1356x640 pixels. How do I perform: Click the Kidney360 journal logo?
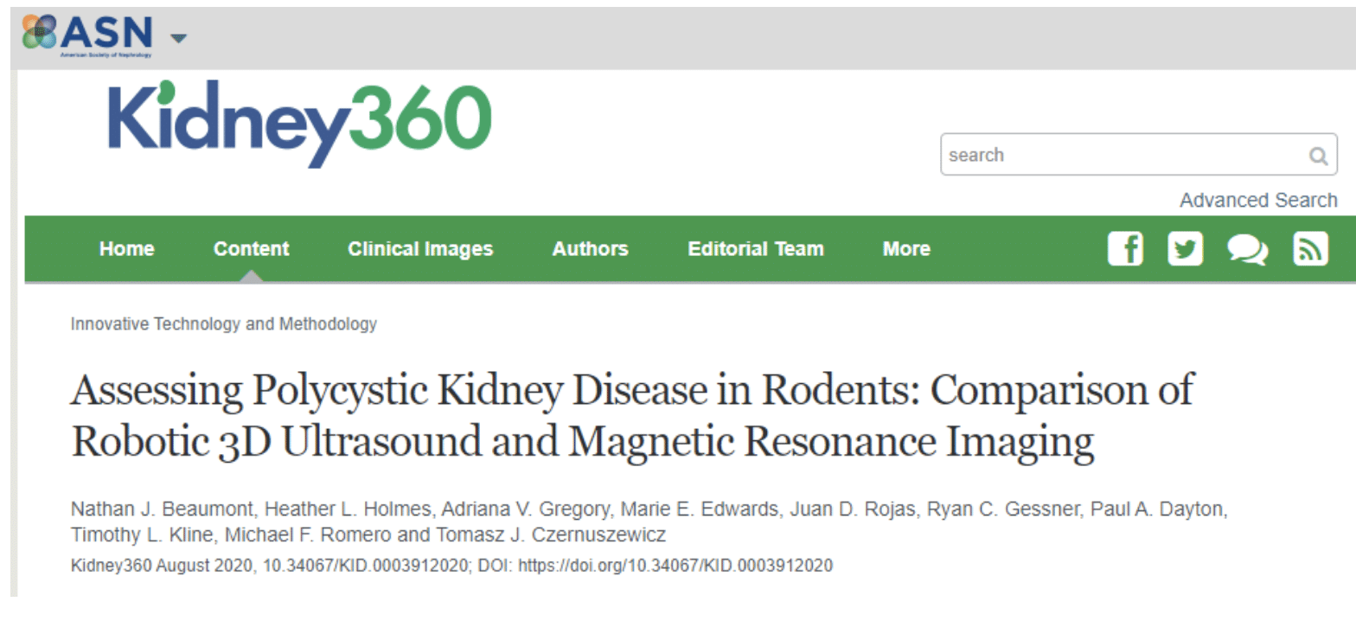(x=299, y=122)
